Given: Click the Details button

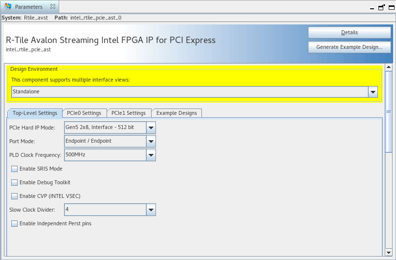Looking at the screenshot, I should pyautogui.click(x=349, y=33).
